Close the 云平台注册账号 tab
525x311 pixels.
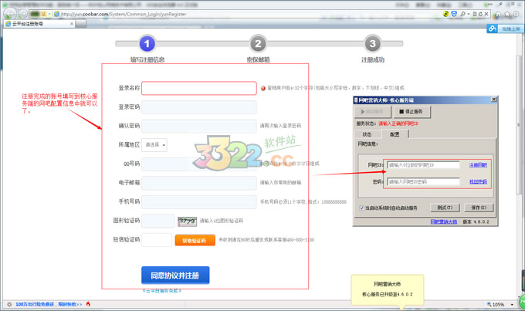click(71, 24)
